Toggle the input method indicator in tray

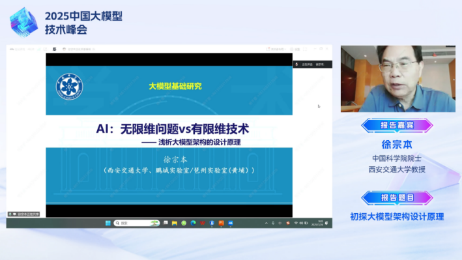pos(280,223)
